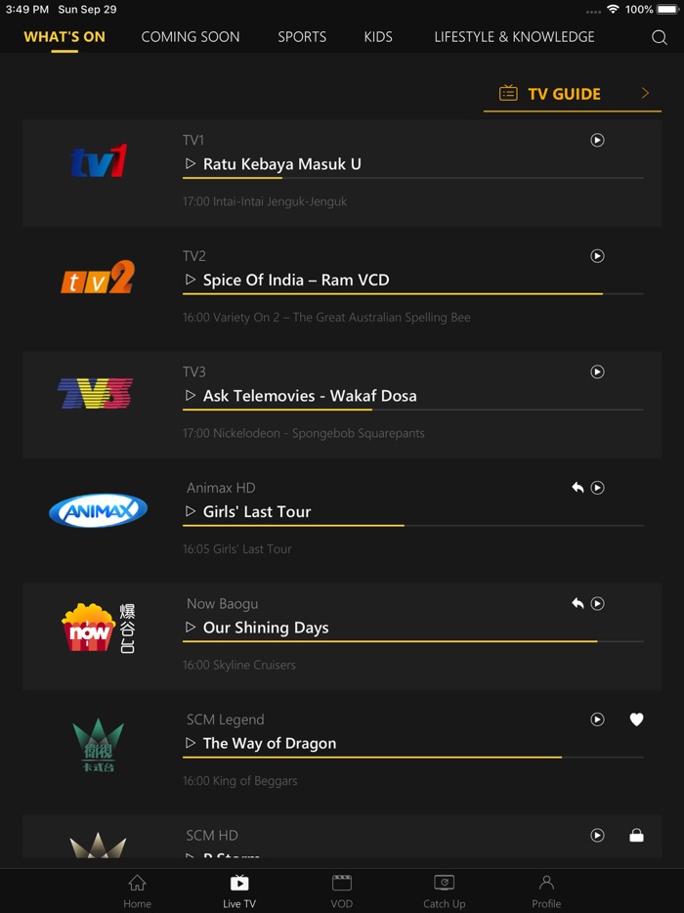Image resolution: width=684 pixels, height=913 pixels.
Task: Expand TV Guide with the right chevron
Action: tap(645, 93)
